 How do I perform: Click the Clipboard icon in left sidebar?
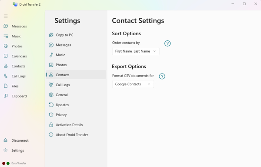tap(6, 96)
